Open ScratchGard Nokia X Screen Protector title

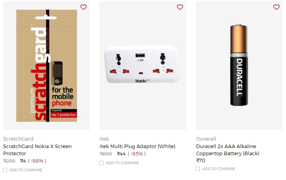[37, 150]
